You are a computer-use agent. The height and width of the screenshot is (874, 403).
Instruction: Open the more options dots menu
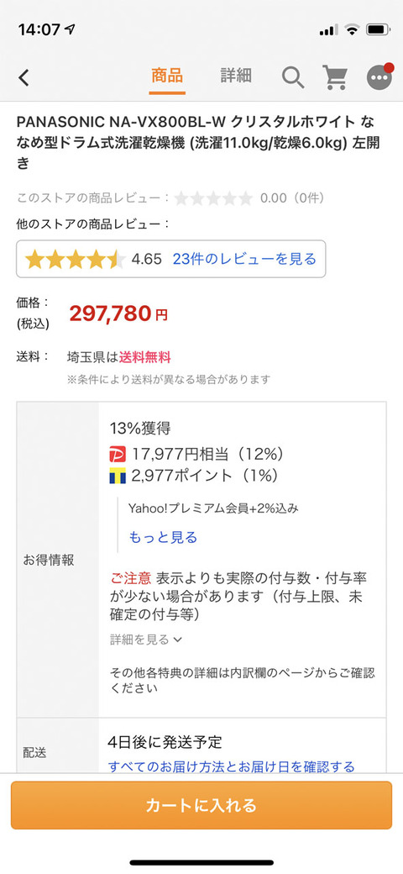click(379, 77)
